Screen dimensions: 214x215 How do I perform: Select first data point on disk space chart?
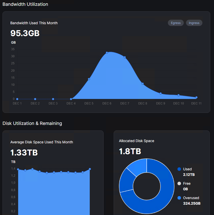coord(18,169)
